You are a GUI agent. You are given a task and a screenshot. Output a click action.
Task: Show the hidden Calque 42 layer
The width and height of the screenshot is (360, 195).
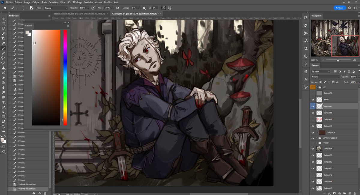pos(313,175)
